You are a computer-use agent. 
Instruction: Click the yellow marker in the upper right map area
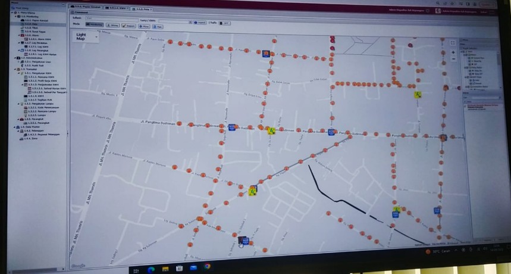(418, 94)
